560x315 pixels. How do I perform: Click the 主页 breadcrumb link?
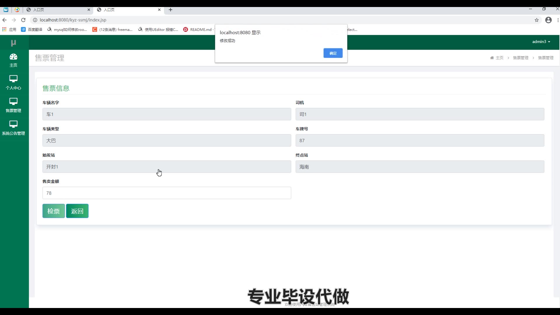tap(499, 58)
